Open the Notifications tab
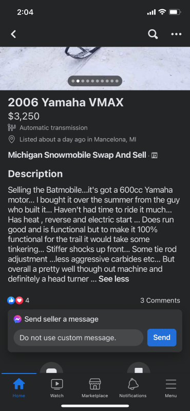This screenshot has height=411, width=190. (133, 388)
